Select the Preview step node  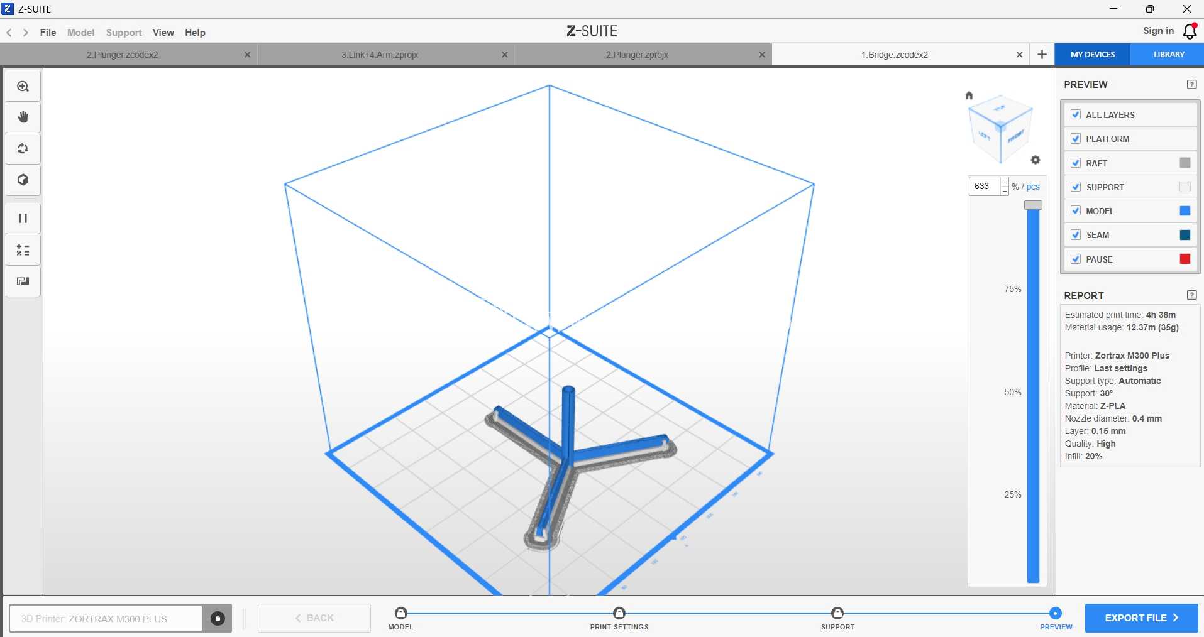(1056, 613)
